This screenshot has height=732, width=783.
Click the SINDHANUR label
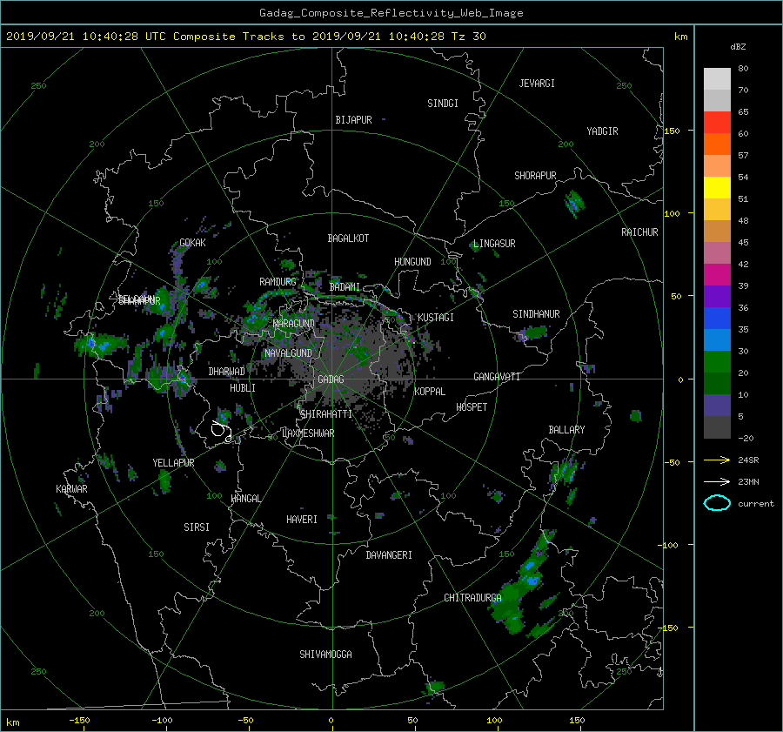(536, 314)
